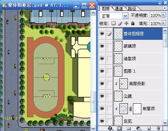Open the fill percentage arrow
The height and width of the screenshot is (131, 168).
[164, 23]
